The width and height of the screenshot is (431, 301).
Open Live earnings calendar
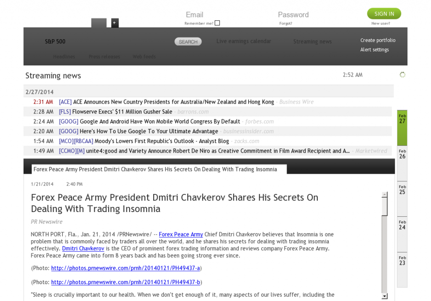point(244,41)
